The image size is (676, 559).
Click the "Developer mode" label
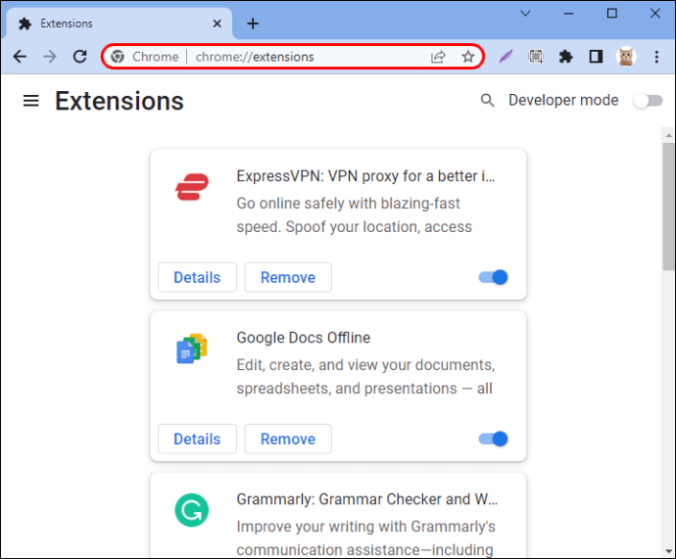pos(563,100)
